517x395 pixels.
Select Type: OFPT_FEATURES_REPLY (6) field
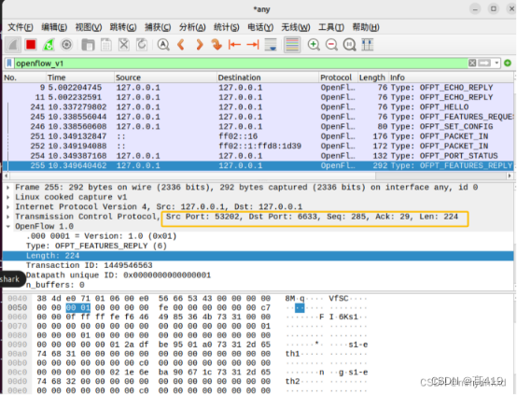(x=96, y=246)
